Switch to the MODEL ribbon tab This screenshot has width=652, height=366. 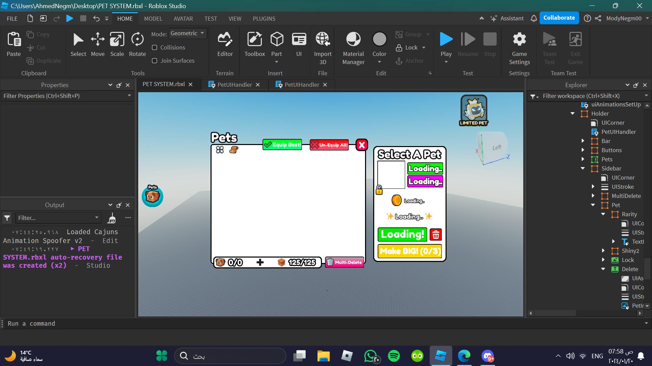point(153,19)
